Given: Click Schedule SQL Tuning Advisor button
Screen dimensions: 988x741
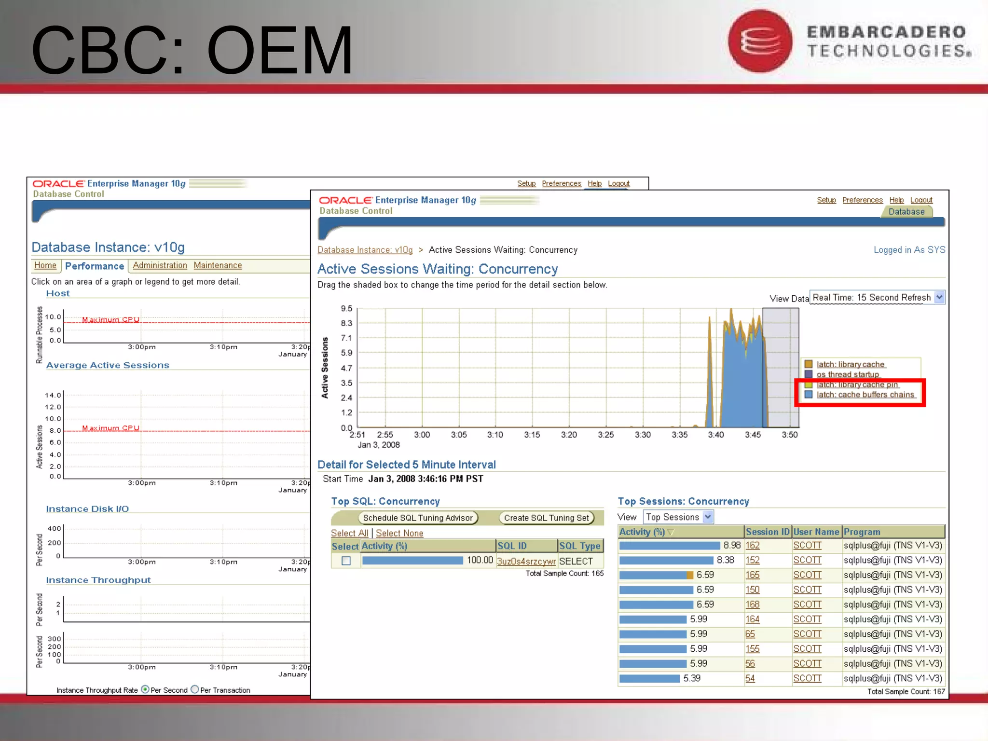Looking at the screenshot, I should coord(418,518).
